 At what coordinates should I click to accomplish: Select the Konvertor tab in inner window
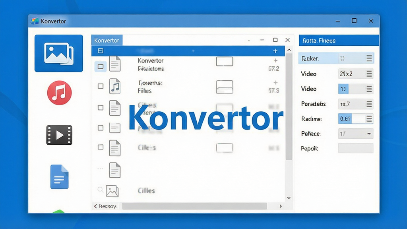click(107, 40)
